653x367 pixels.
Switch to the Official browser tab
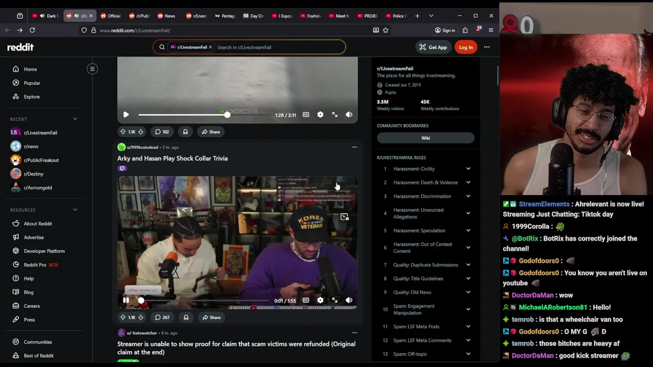110,16
